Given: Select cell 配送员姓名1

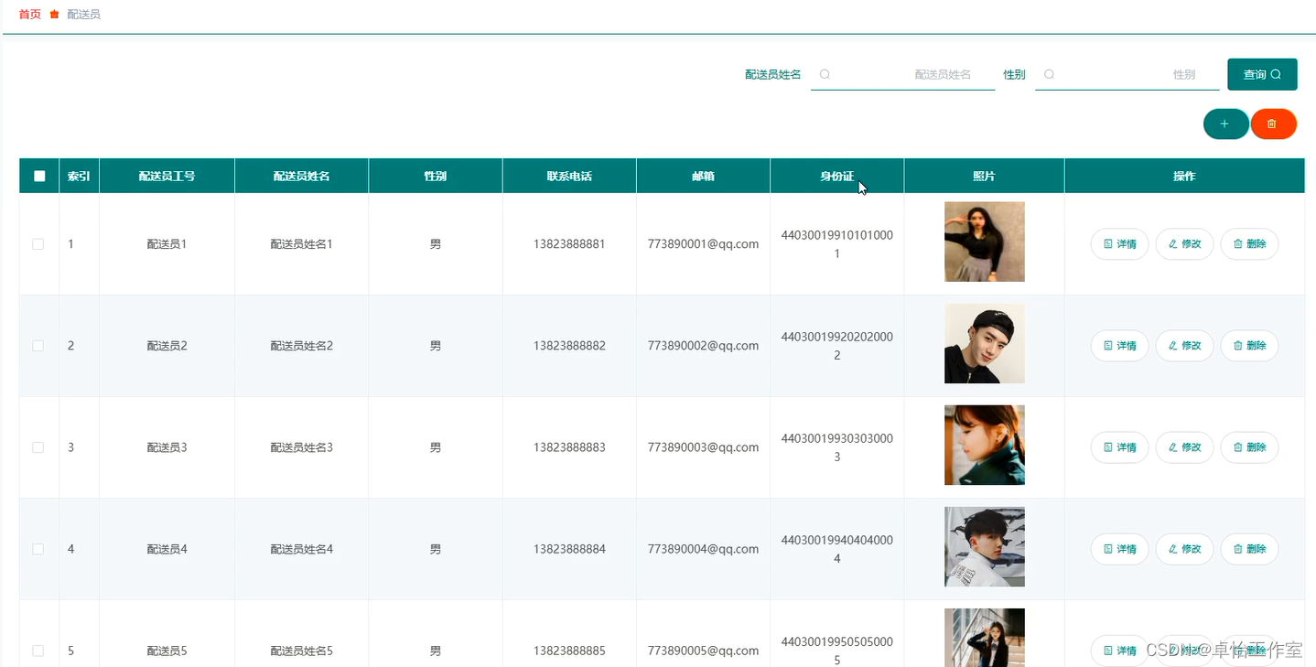Looking at the screenshot, I should pos(301,244).
